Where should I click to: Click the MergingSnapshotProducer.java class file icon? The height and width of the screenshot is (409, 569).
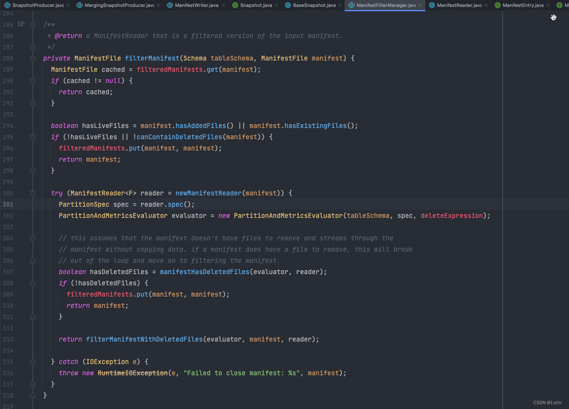click(80, 5)
